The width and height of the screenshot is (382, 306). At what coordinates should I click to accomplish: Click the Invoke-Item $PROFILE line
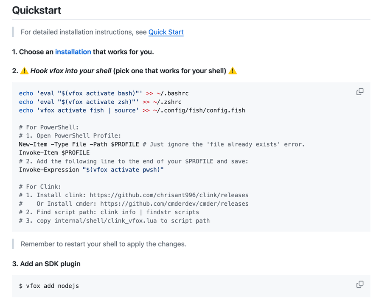coord(54,153)
